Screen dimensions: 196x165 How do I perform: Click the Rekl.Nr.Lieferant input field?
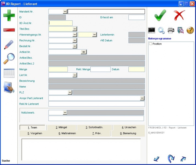click(x=96, y=104)
